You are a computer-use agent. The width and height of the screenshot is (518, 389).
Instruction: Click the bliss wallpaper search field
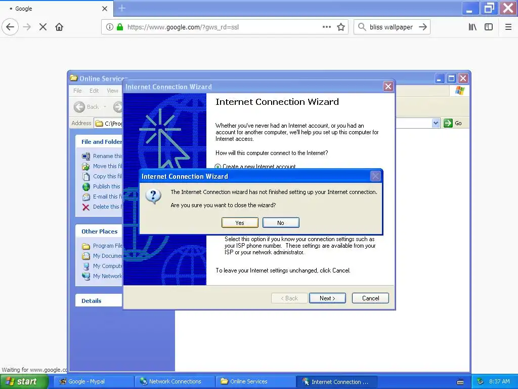pos(391,27)
